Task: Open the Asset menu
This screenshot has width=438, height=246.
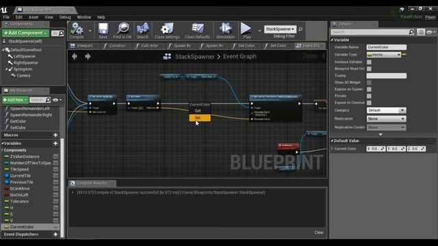Action: (34, 17)
